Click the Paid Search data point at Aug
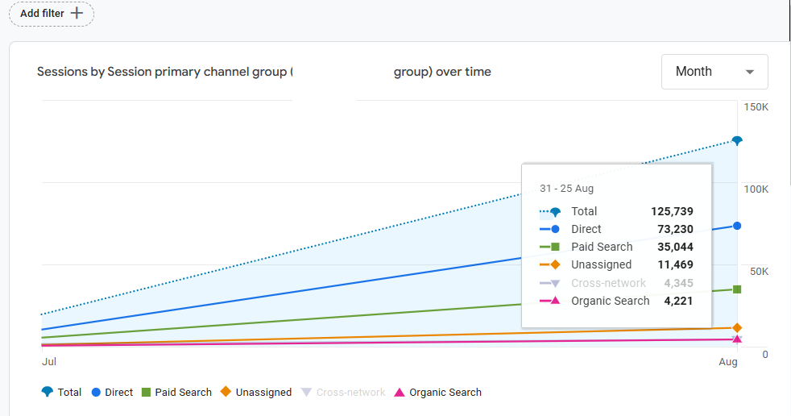791x416 pixels. 737,289
